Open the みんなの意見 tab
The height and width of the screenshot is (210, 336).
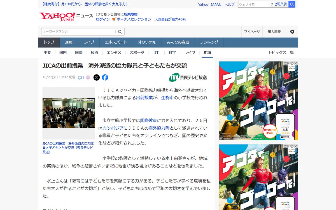tap(178, 42)
